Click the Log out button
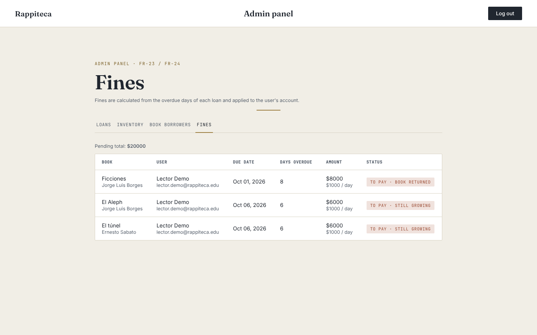 505,13
